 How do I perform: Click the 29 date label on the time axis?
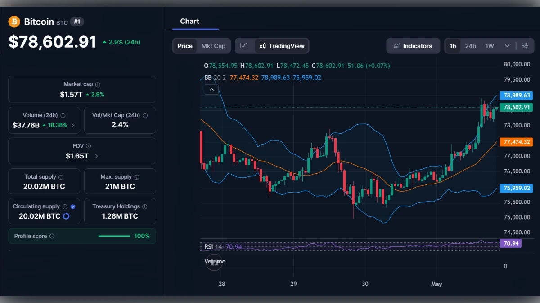tap(293, 284)
